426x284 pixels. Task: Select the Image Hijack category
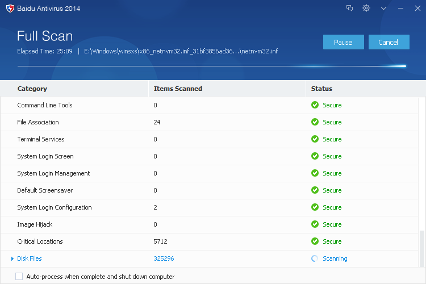click(35, 224)
